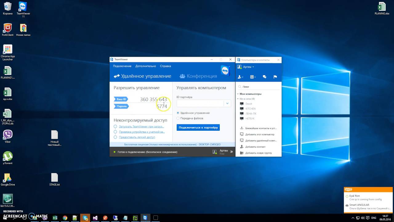Select the ЛЕНА-ПК computer in the contacts list
The image size is (394, 222).
pos(251,113)
